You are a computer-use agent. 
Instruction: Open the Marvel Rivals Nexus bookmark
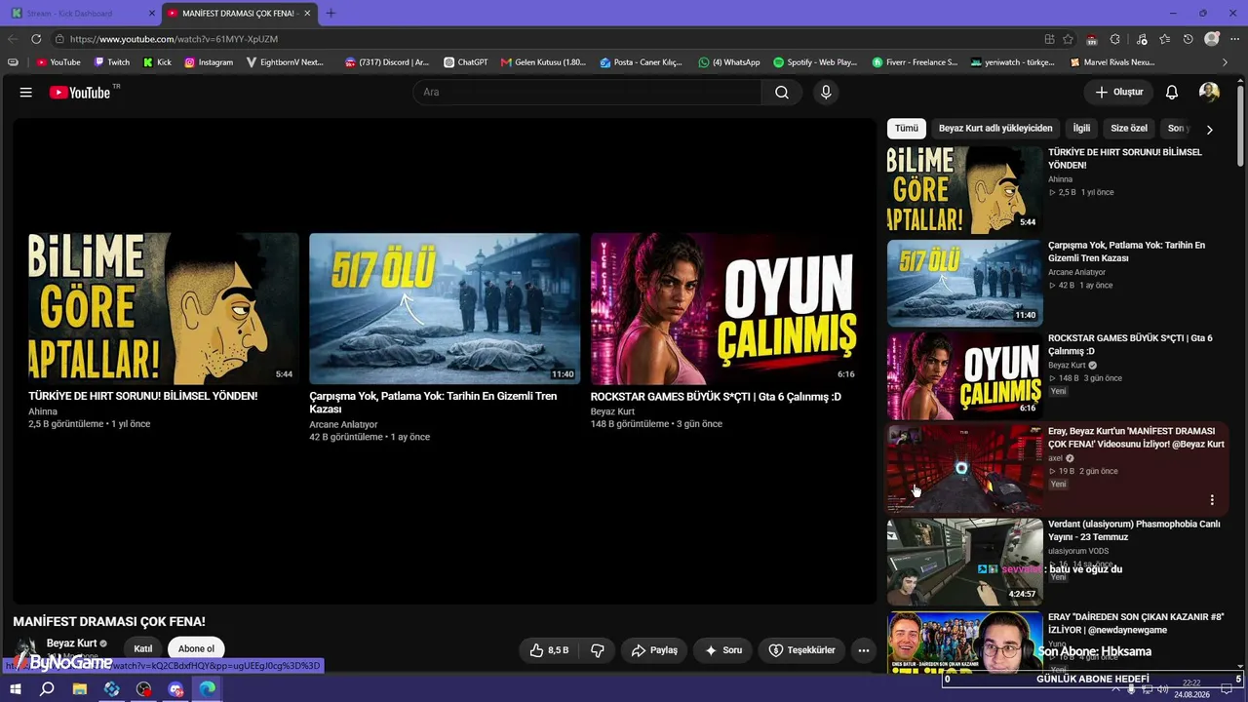[x=1112, y=62]
